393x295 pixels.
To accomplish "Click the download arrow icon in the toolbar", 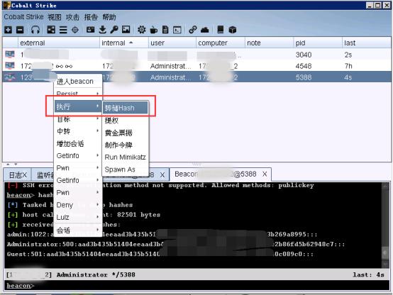I will pos(102,30).
